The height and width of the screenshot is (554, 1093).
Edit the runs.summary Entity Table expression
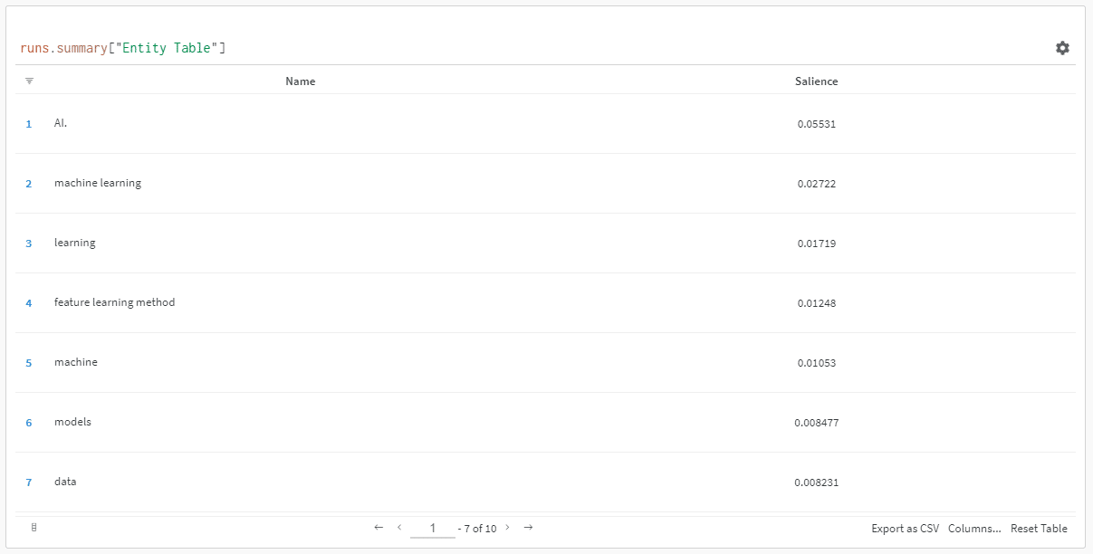click(122, 48)
